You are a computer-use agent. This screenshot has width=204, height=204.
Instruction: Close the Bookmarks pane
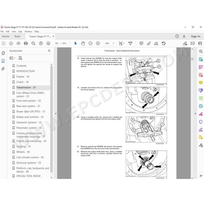click(x=49, y=51)
